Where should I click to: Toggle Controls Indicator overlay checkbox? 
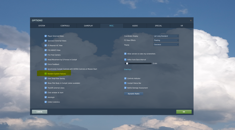point(125,78)
